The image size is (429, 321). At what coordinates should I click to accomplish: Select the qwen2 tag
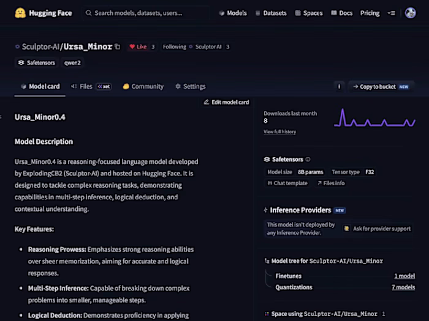pyautogui.click(x=72, y=62)
